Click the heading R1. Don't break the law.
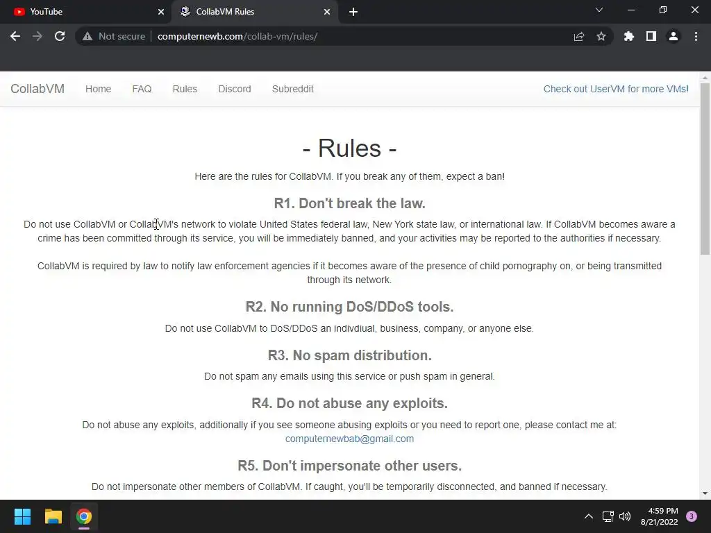This screenshot has width=711, height=533. (x=350, y=203)
